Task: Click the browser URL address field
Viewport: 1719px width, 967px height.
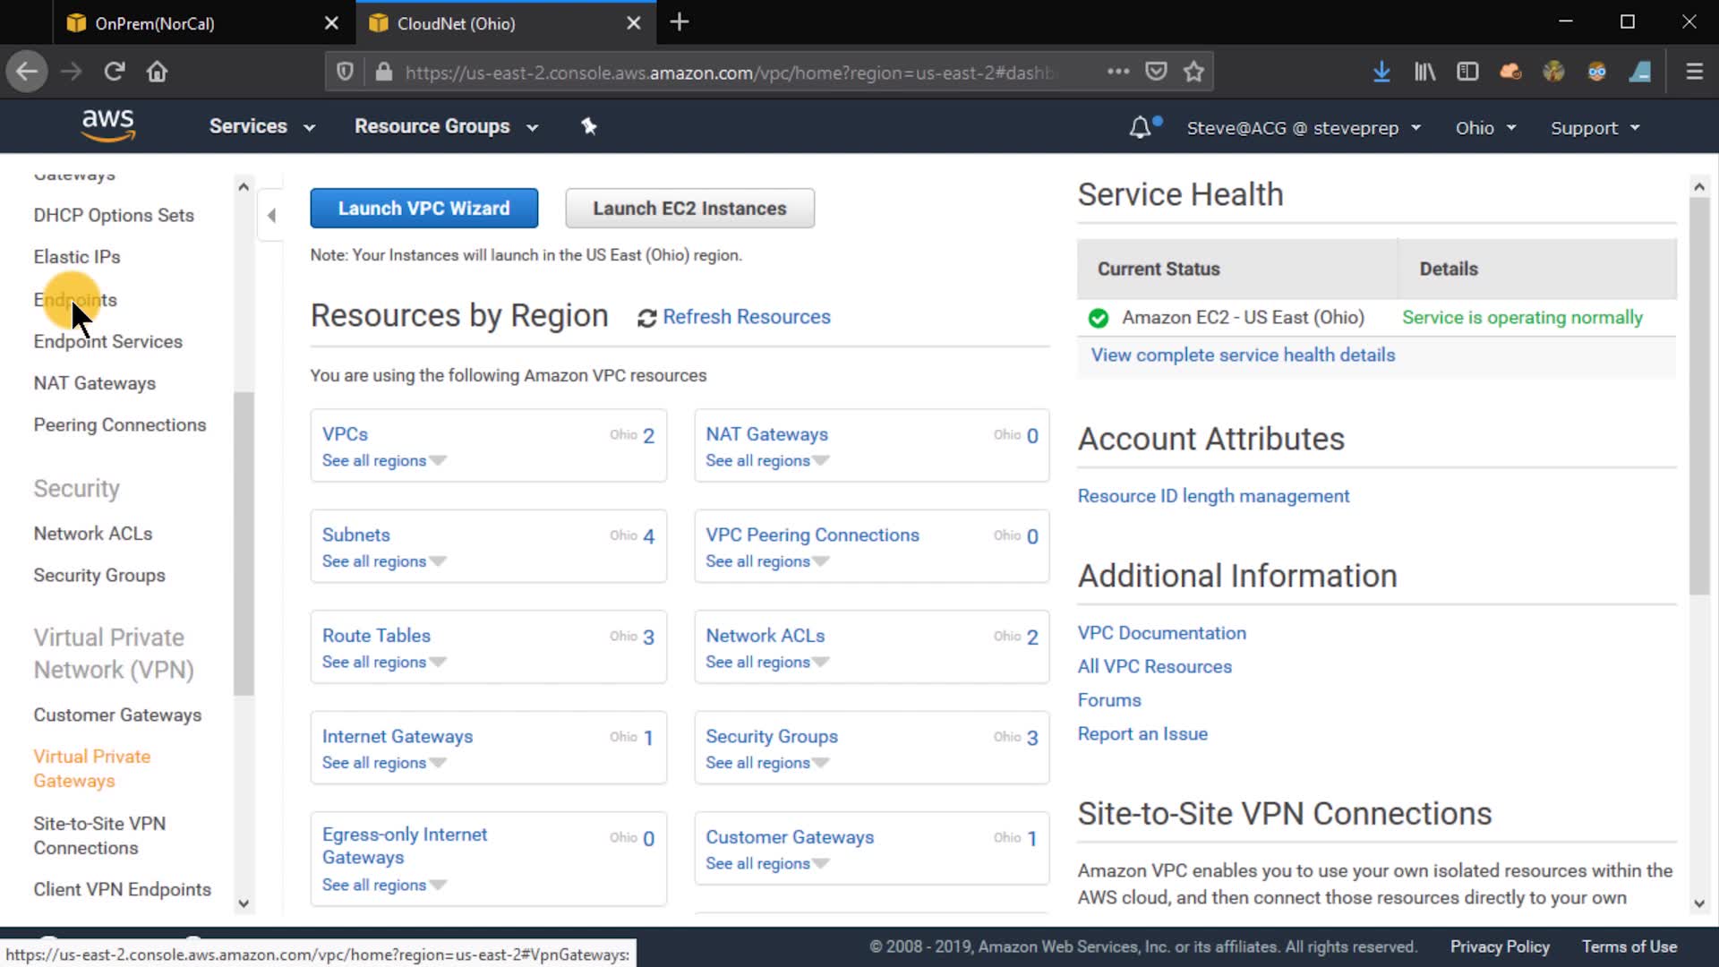Action: [730, 73]
